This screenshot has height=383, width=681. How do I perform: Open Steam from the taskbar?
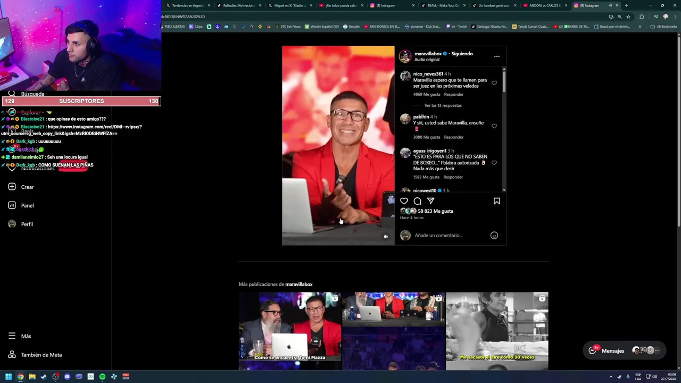coord(44,377)
